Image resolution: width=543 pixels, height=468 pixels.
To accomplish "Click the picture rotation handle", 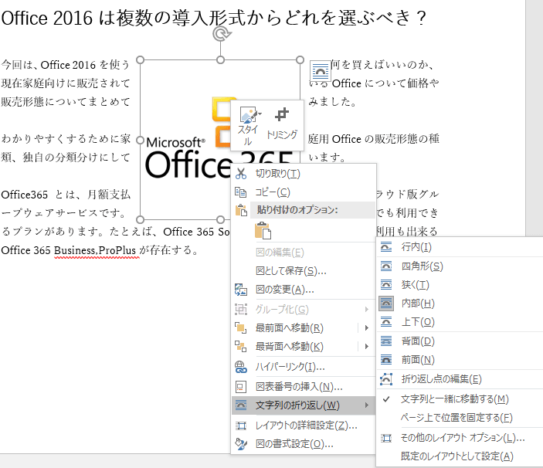I will pos(221,33).
